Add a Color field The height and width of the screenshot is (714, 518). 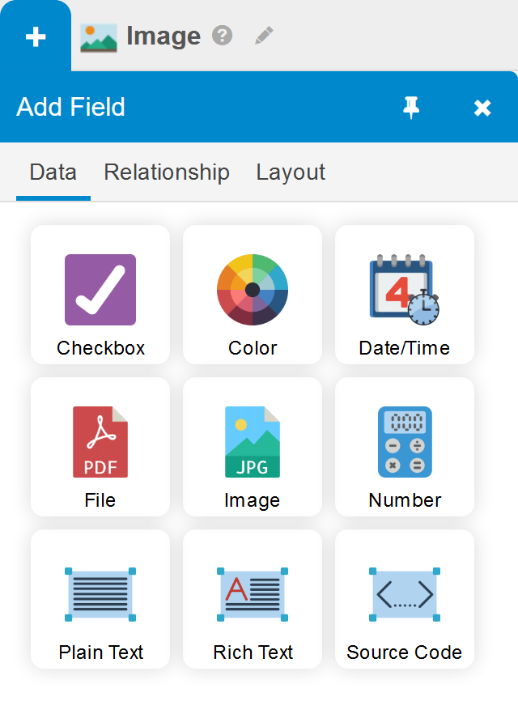coord(253,295)
